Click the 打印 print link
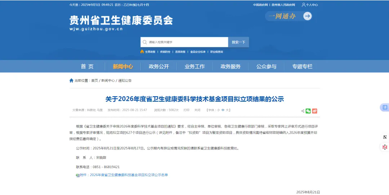Screen dimensions: 389x195 coord(186,110)
